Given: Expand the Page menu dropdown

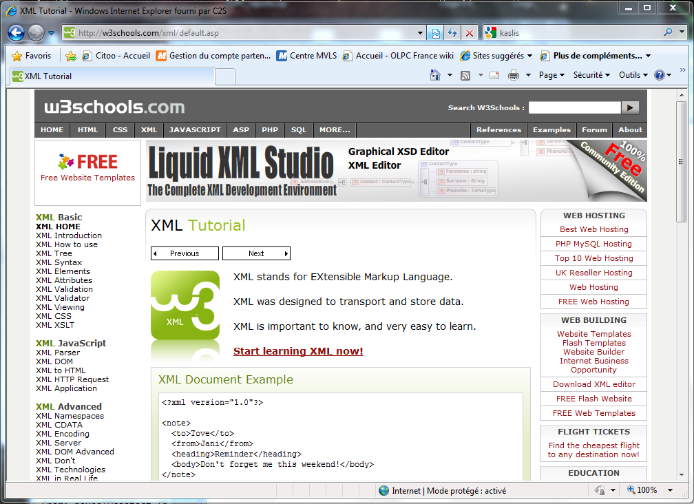Looking at the screenshot, I should [551, 75].
